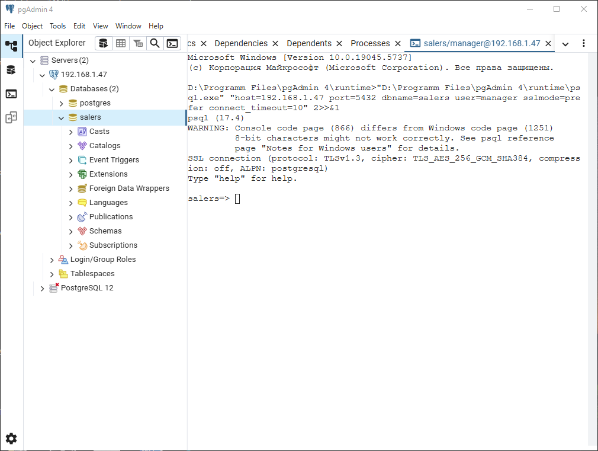This screenshot has width=598, height=451.
Task: Expand the Tablespaces node
Action: [52, 274]
